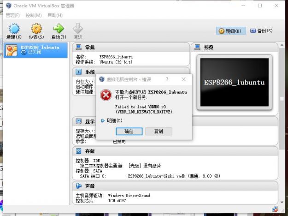Click the 系统 section header title
The height and width of the screenshot is (216, 288).
90,72
